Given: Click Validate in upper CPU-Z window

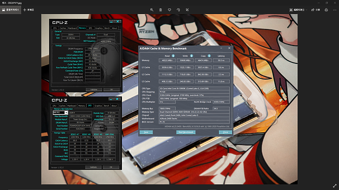Looking at the screenshot, I should pos(94,90).
